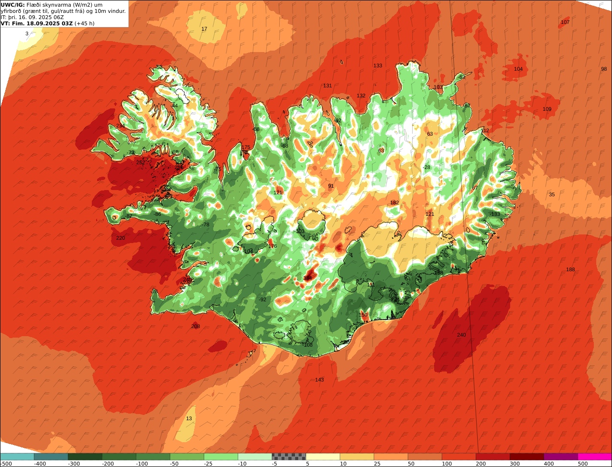Click the map value '17' in the north
The image size is (612, 467).
(204, 29)
